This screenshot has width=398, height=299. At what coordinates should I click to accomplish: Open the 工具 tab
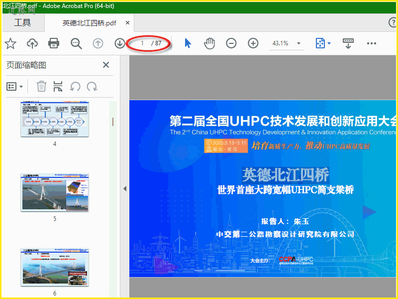[x=22, y=22]
